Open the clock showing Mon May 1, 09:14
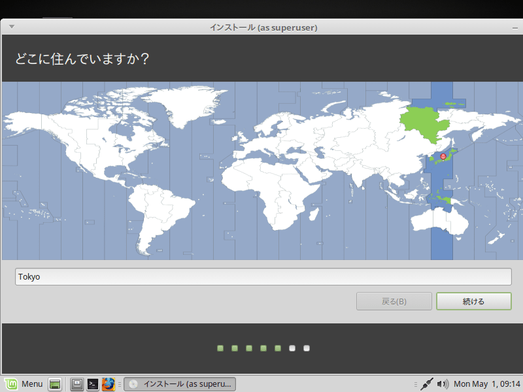 click(487, 384)
